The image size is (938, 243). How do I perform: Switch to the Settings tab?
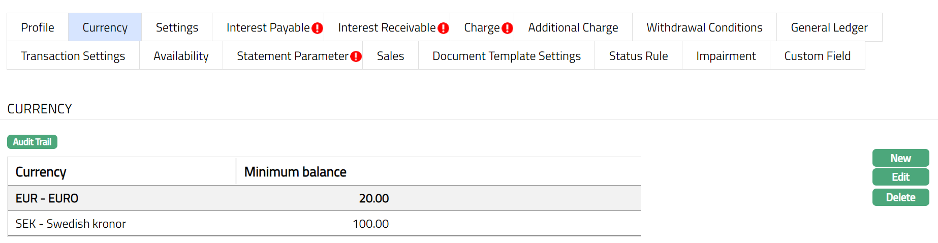point(177,27)
